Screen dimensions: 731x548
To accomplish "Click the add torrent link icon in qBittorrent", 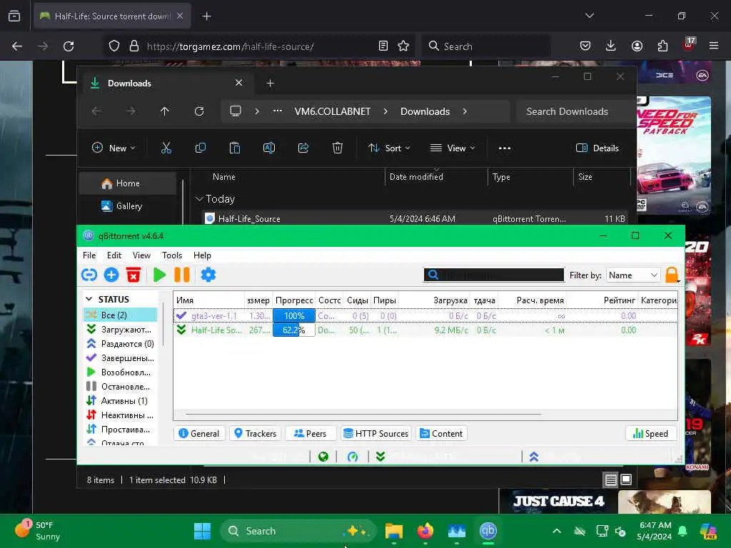I will point(89,275).
